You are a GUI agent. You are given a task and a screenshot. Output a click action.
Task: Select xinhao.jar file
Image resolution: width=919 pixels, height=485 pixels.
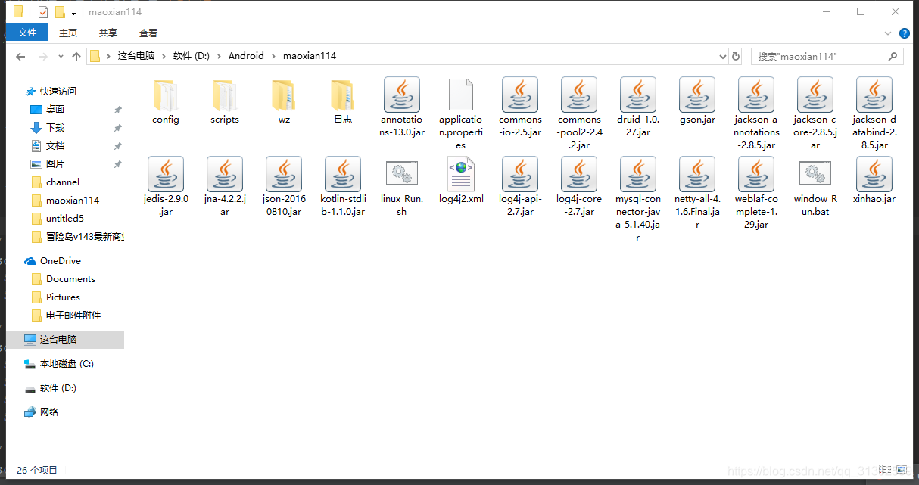click(874, 181)
